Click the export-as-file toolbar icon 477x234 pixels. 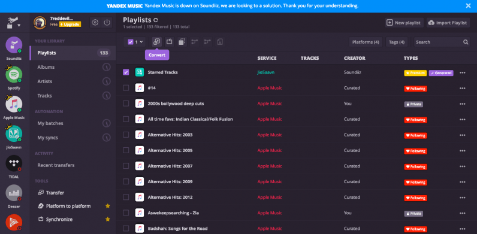click(220, 42)
